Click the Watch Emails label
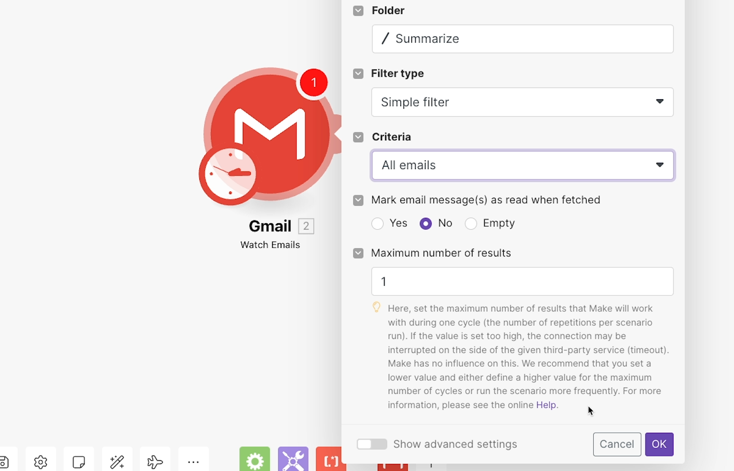This screenshot has width=734, height=471. (x=270, y=245)
